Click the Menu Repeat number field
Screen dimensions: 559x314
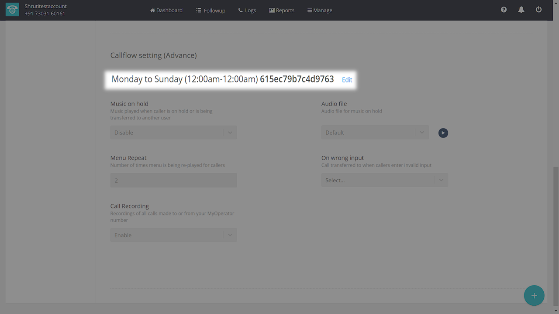[173, 181]
